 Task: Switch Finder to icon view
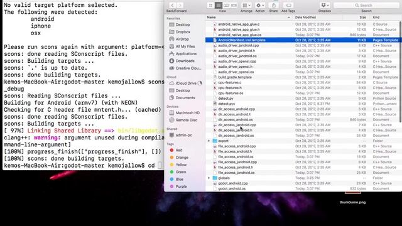tap(211, 5)
